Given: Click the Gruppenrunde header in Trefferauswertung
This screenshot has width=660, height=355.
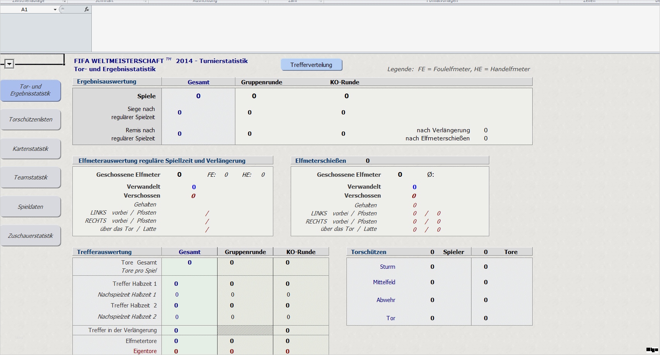Looking at the screenshot, I should pyautogui.click(x=245, y=252).
